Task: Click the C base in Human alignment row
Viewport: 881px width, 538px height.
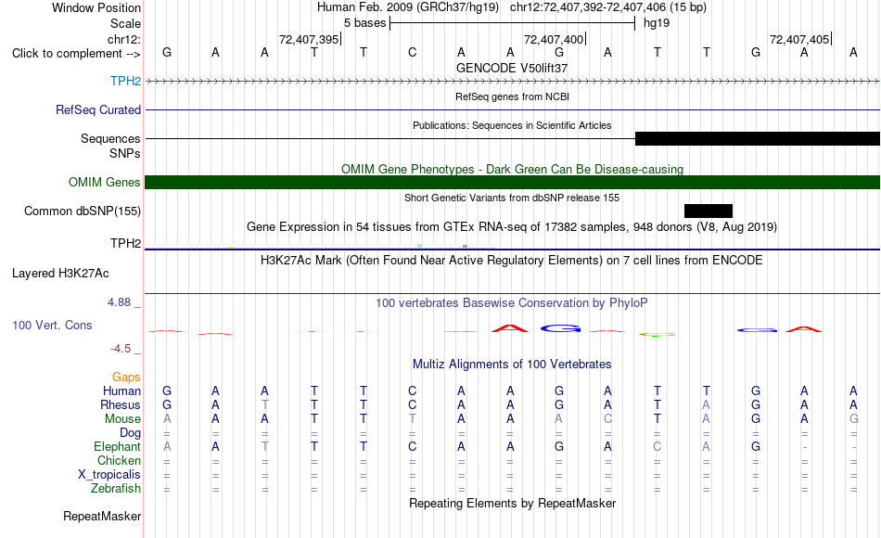Action: (x=413, y=391)
